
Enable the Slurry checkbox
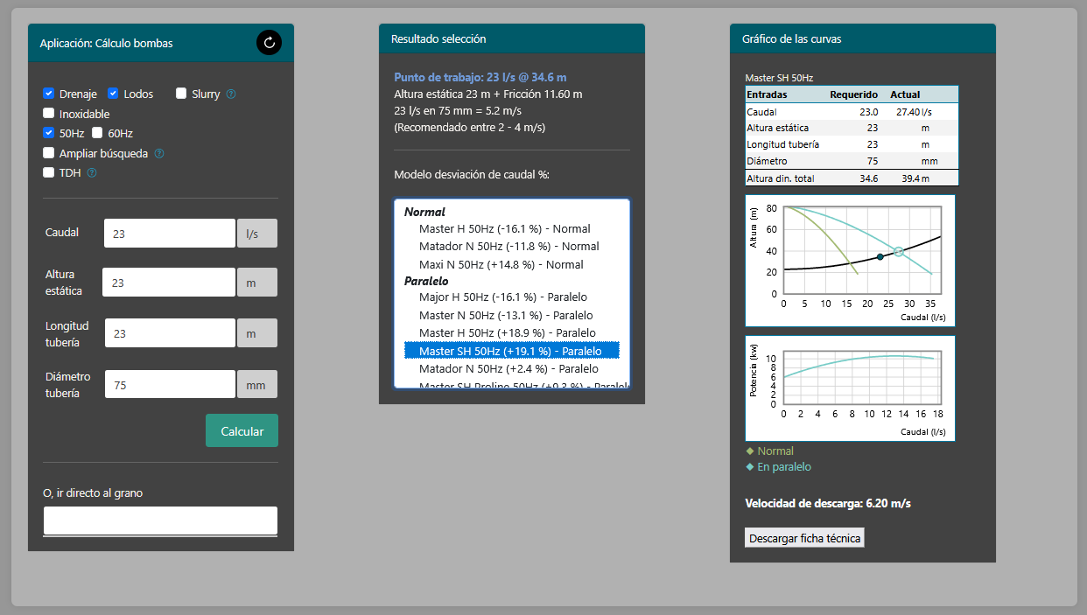click(x=181, y=94)
